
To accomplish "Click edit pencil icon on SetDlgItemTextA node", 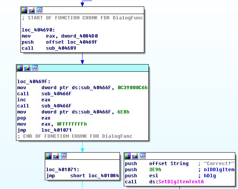I will 135,156.
